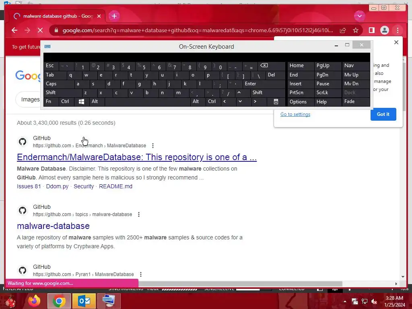Screen dimensions: 412x309
Task: Open Chrome three-dot menu
Action: 398,30
